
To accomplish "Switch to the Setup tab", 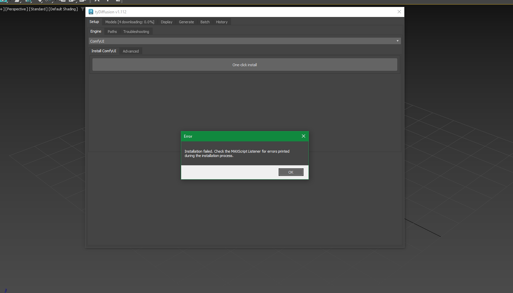I will click(94, 22).
